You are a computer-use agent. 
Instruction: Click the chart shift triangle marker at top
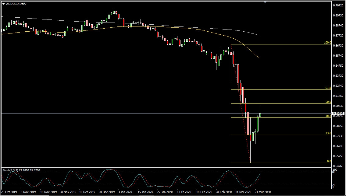(265, 2)
